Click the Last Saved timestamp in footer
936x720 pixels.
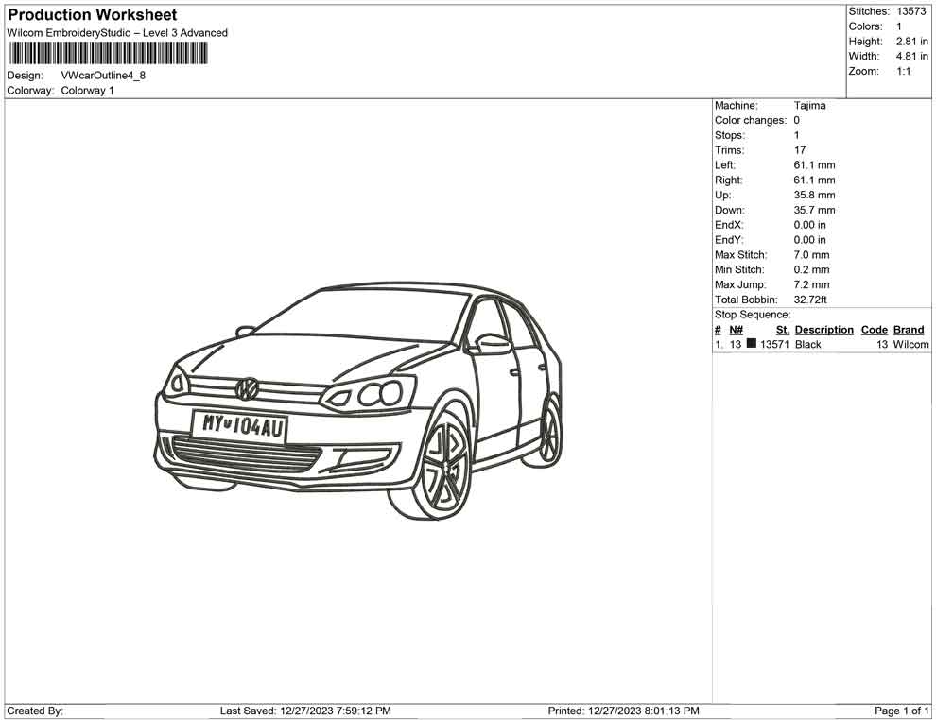pyautogui.click(x=305, y=711)
